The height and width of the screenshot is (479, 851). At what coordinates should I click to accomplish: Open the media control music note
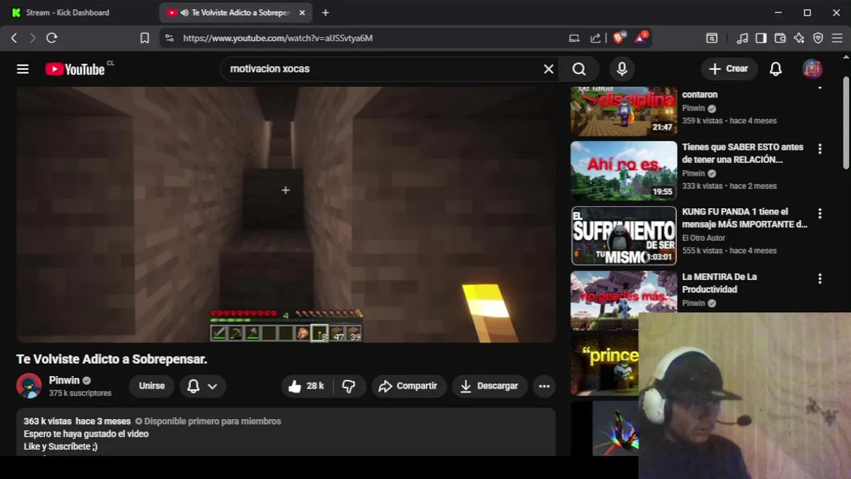pyautogui.click(x=742, y=38)
